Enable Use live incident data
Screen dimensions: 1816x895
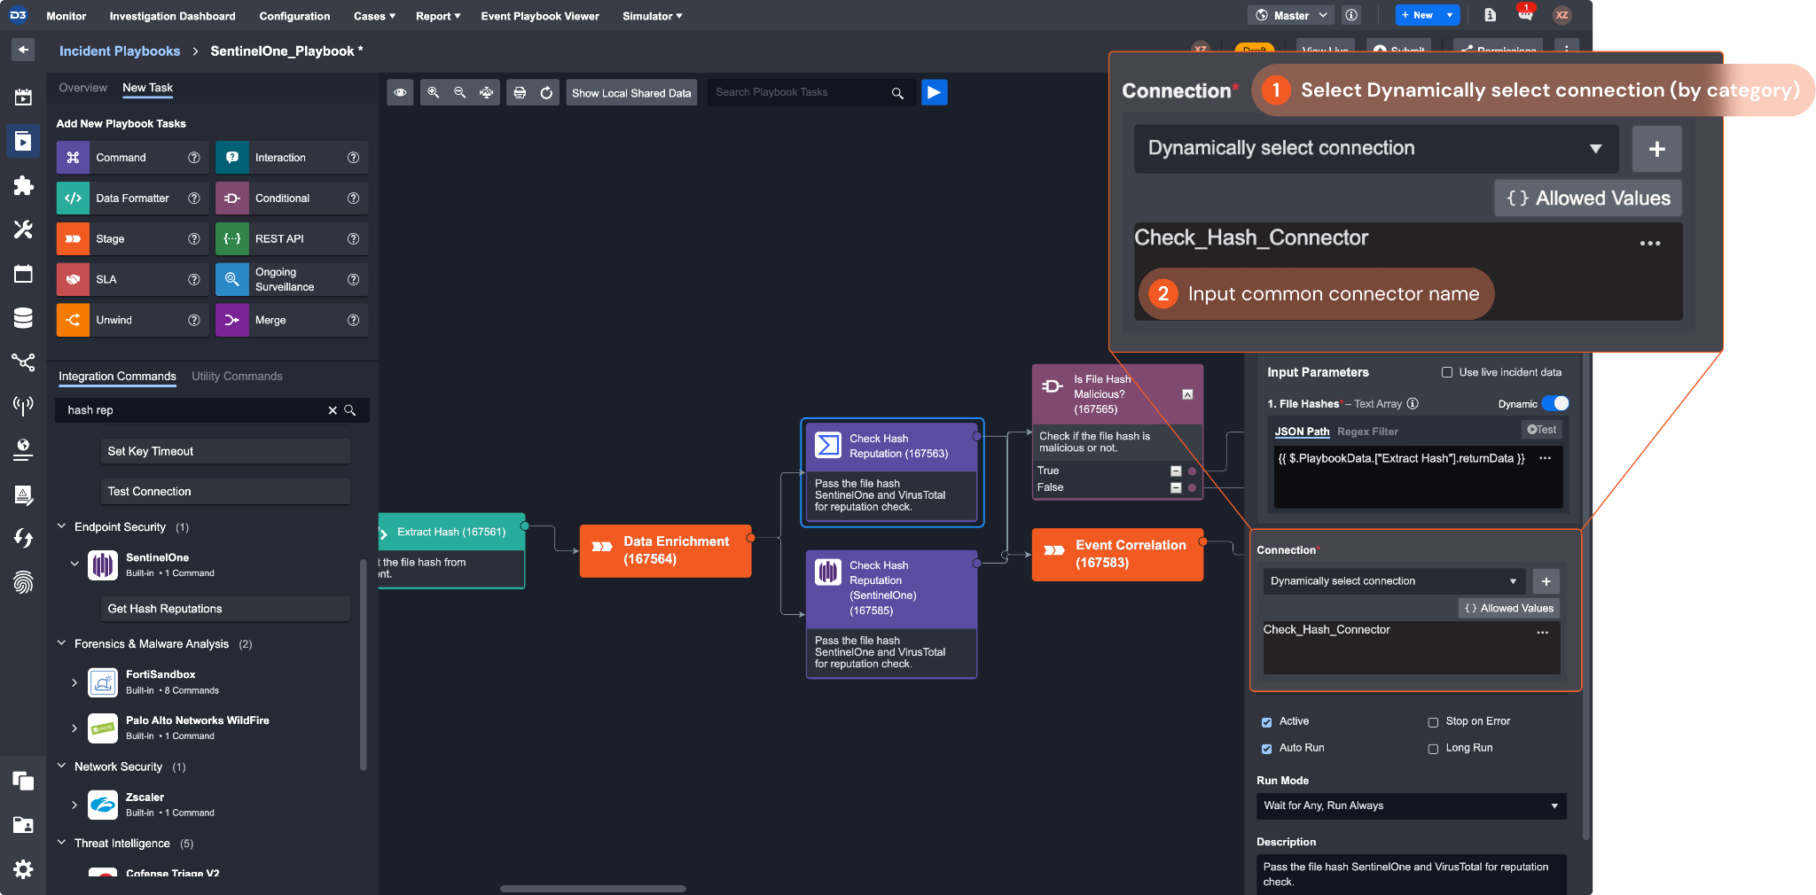(x=1447, y=373)
